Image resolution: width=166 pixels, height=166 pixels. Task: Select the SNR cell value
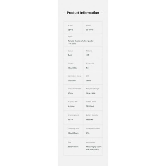(x=88, y=81)
